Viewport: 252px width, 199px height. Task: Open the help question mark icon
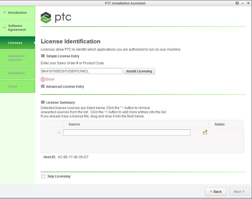[237, 3]
